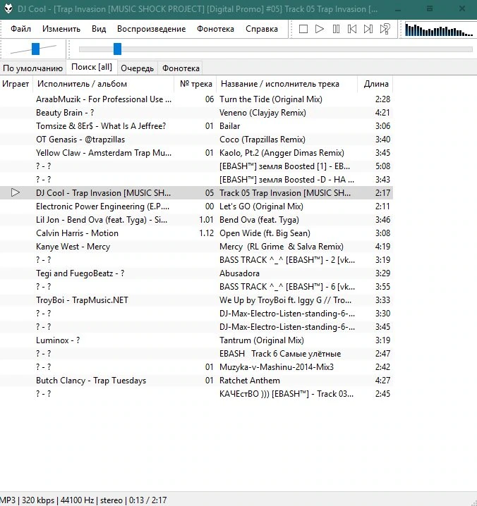The width and height of the screenshot is (477, 506).
Task: Click the seek bar position handle
Action: point(117,49)
